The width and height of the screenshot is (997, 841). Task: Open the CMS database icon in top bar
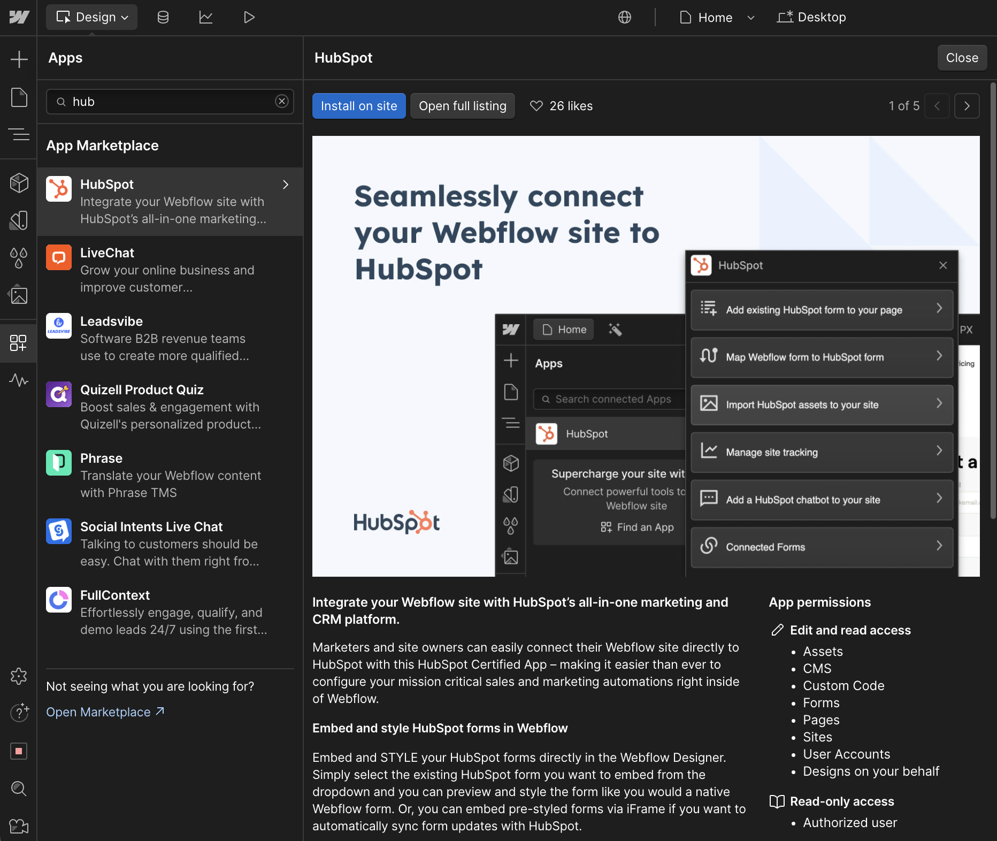163,17
